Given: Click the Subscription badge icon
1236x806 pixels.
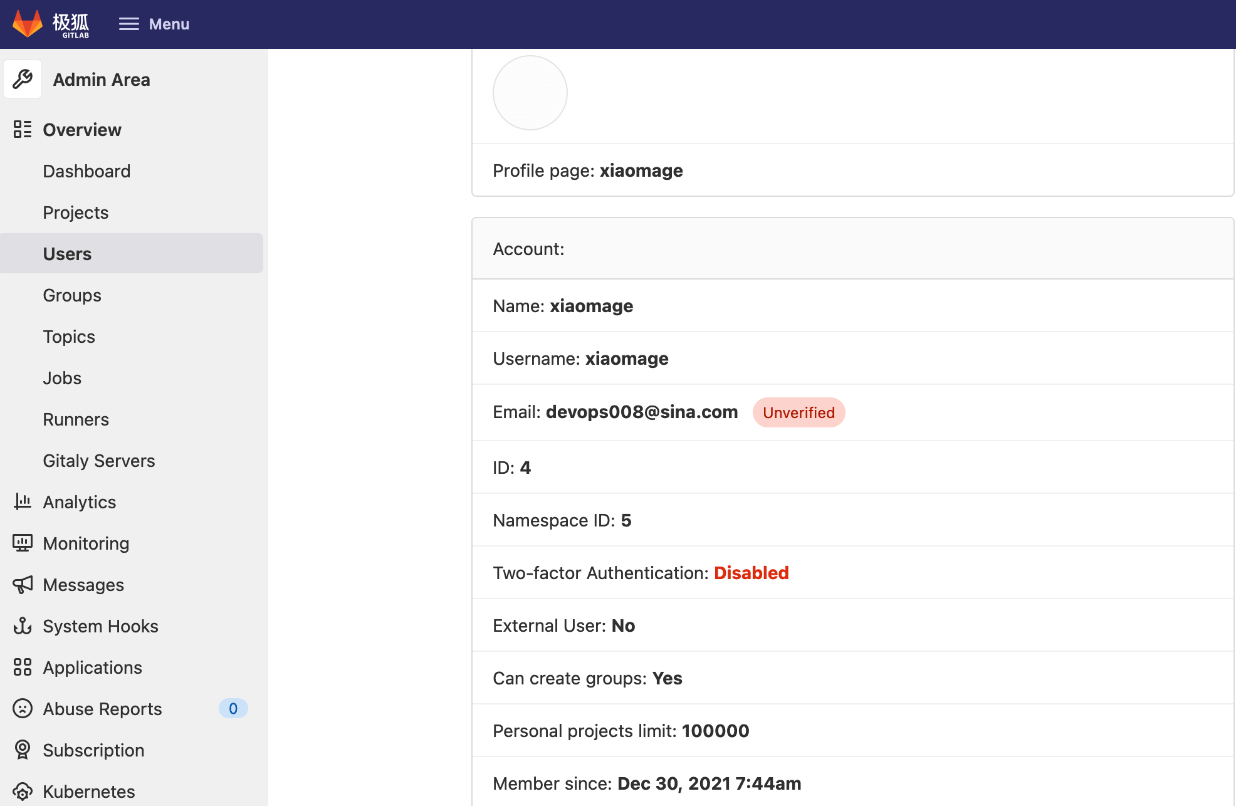Looking at the screenshot, I should click(x=23, y=750).
